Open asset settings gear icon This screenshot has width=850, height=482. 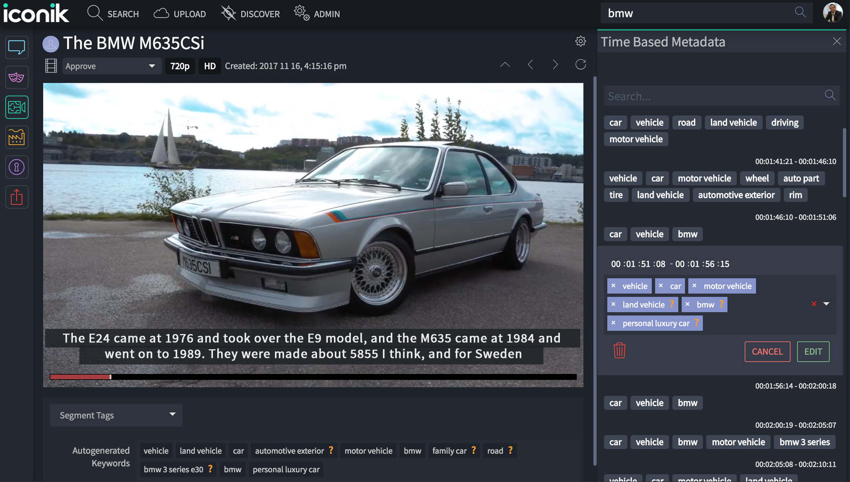(580, 41)
